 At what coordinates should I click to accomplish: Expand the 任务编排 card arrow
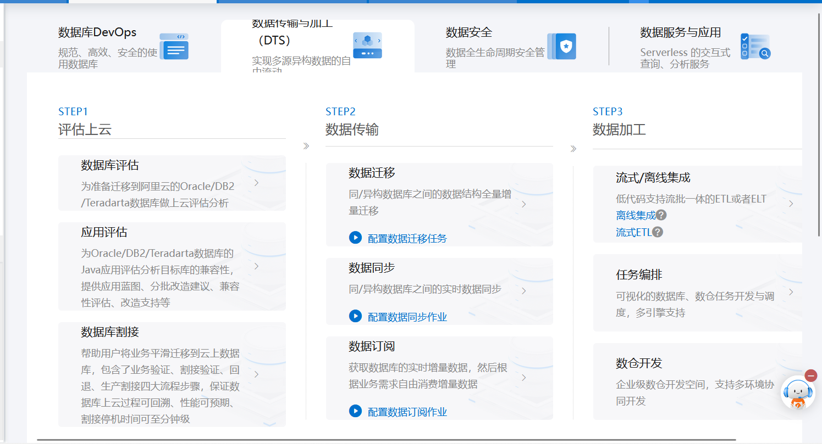click(x=791, y=292)
